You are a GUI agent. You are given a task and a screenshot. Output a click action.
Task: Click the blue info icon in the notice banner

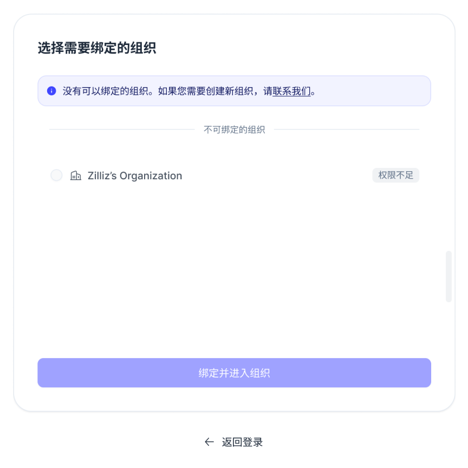point(51,91)
